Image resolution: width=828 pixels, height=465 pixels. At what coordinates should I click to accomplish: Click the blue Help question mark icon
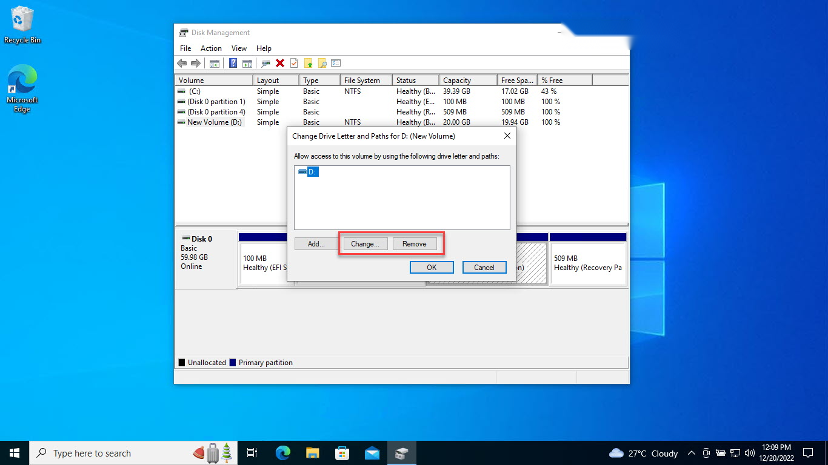(233, 63)
